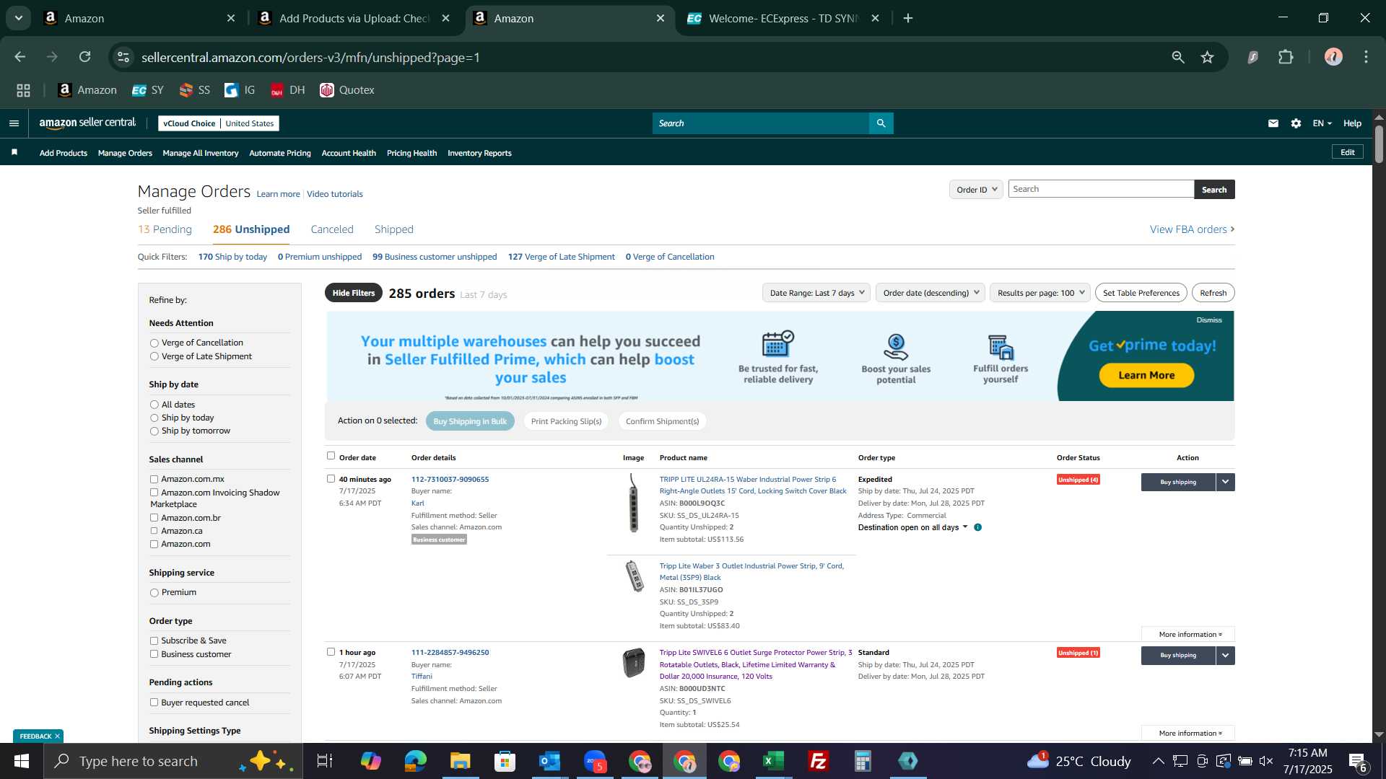Open browser profile avatar

coord(1333,57)
